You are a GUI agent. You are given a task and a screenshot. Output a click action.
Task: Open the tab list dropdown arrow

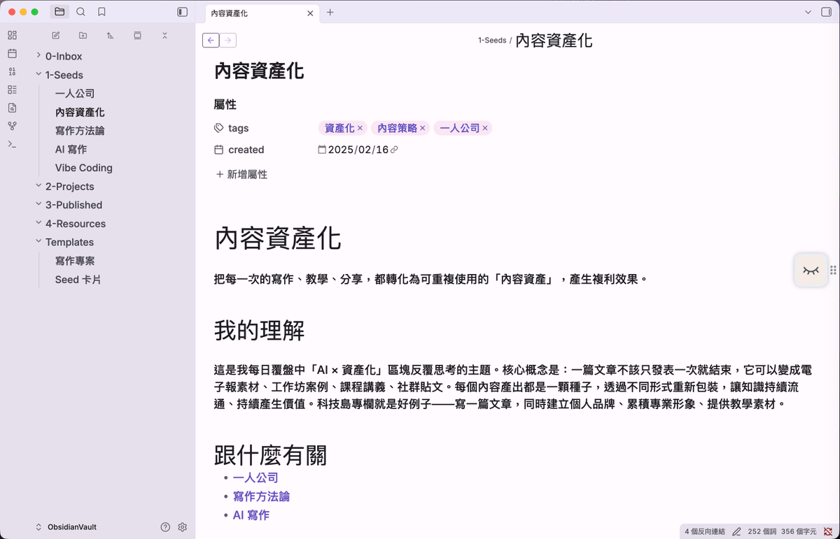[808, 12]
